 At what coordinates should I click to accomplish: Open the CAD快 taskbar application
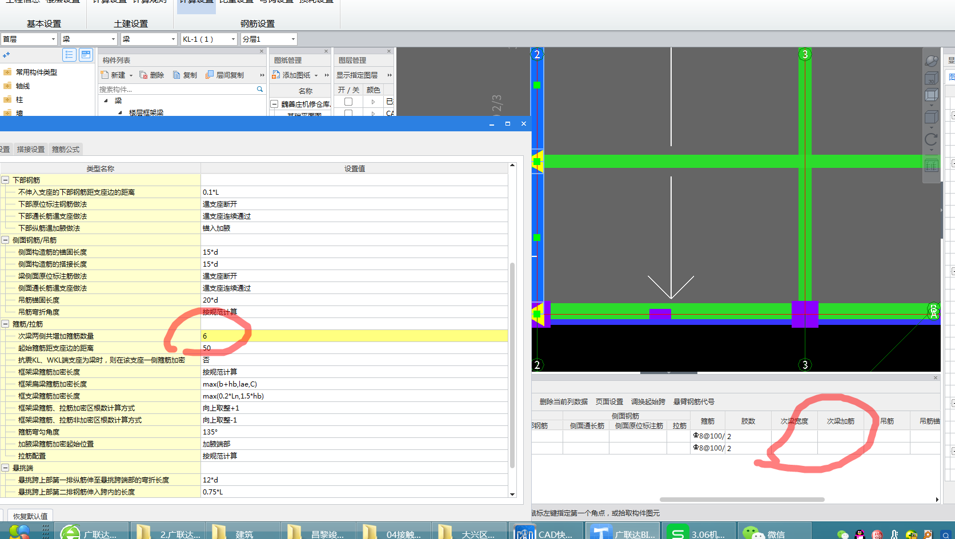pyautogui.click(x=546, y=532)
